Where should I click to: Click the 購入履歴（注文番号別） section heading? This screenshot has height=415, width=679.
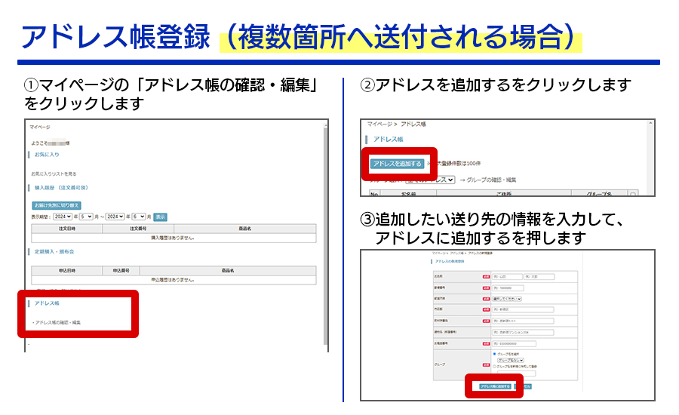62,188
